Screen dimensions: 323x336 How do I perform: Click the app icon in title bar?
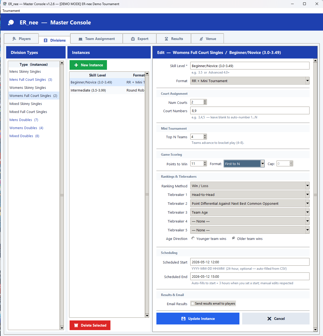point(5,4)
